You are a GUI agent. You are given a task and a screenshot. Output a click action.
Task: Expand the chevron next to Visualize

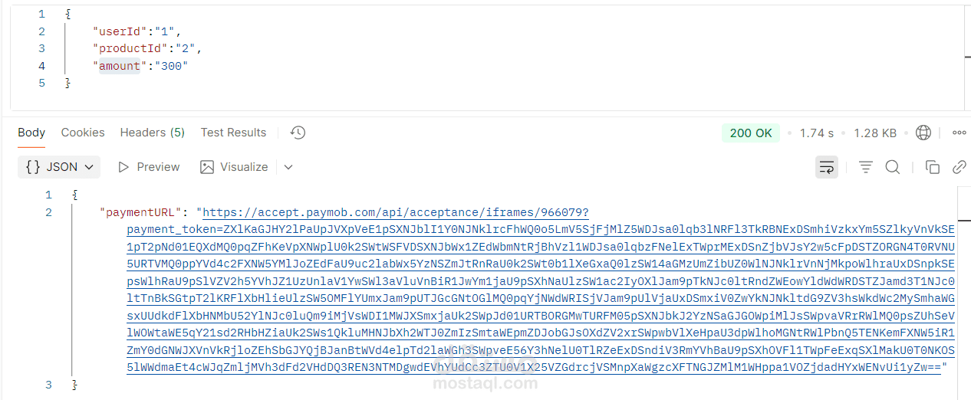[x=288, y=167]
